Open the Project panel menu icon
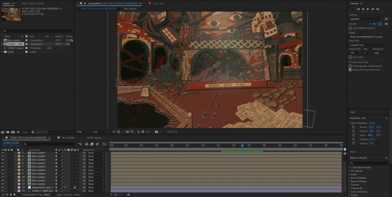The image size is (392, 197). [13, 3]
